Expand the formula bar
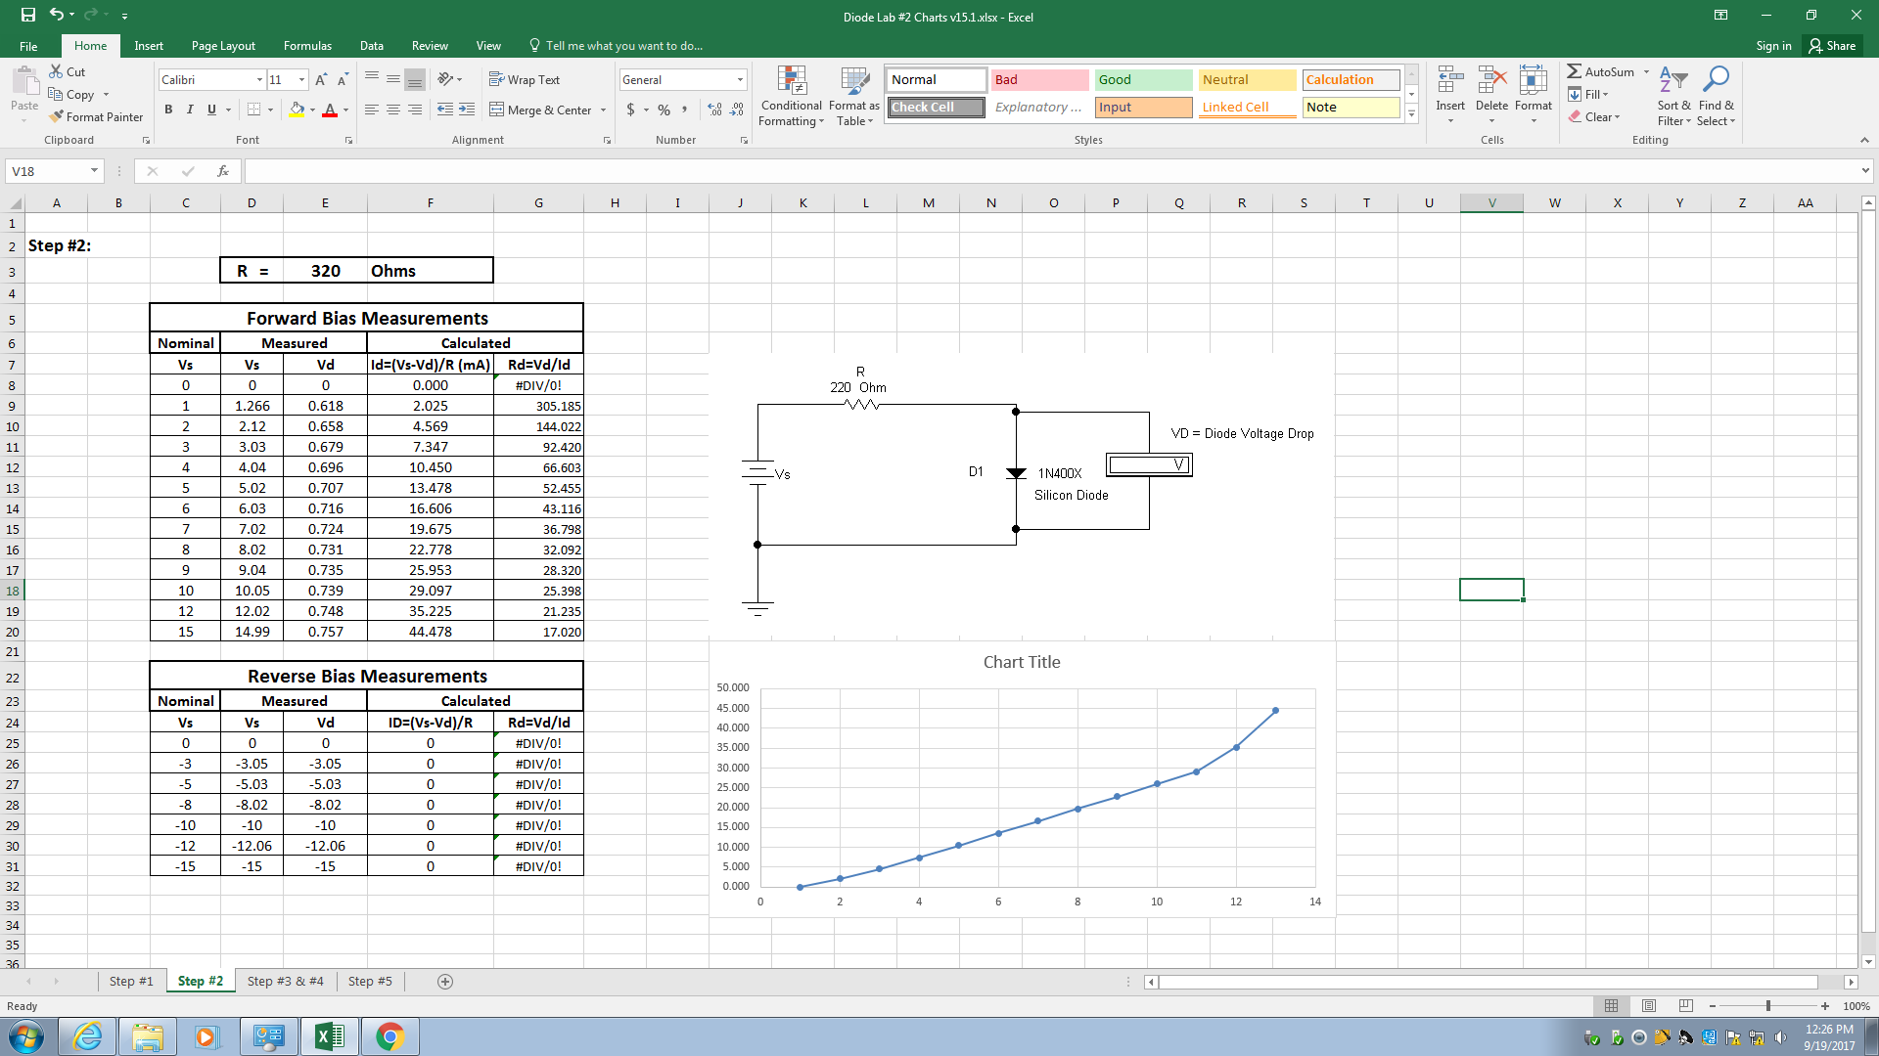 pos(1865,171)
